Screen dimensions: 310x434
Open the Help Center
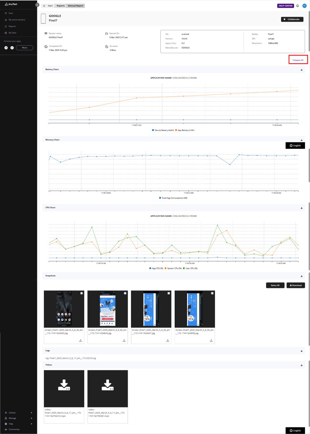pos(285,5)
